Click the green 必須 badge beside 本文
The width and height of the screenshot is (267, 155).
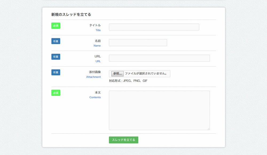click(56, 93)
